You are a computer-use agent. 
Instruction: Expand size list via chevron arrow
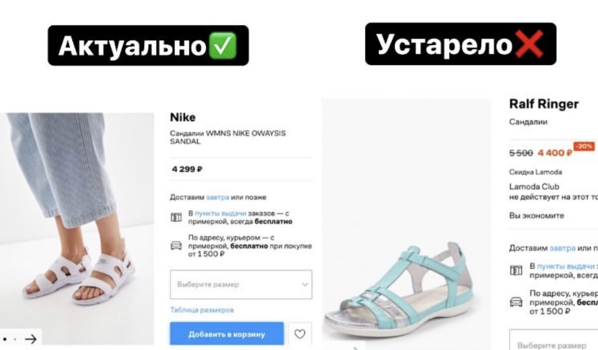(305, 284)
